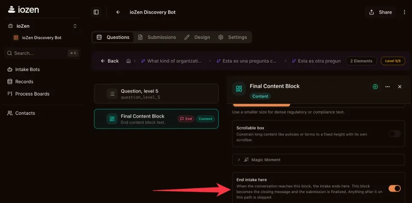This screenshot has width=412, height=203.
Task: Open 'Esta es otra pregun' breadcrumb
Action: (316, 61)
